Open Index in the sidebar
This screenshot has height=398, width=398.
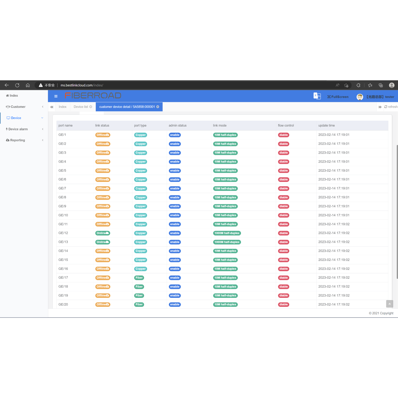[12, 96]
